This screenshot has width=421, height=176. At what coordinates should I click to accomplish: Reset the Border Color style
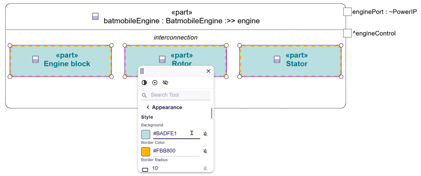click(205, 151)
